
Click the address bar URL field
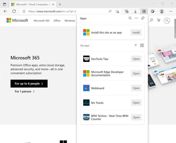66,11
